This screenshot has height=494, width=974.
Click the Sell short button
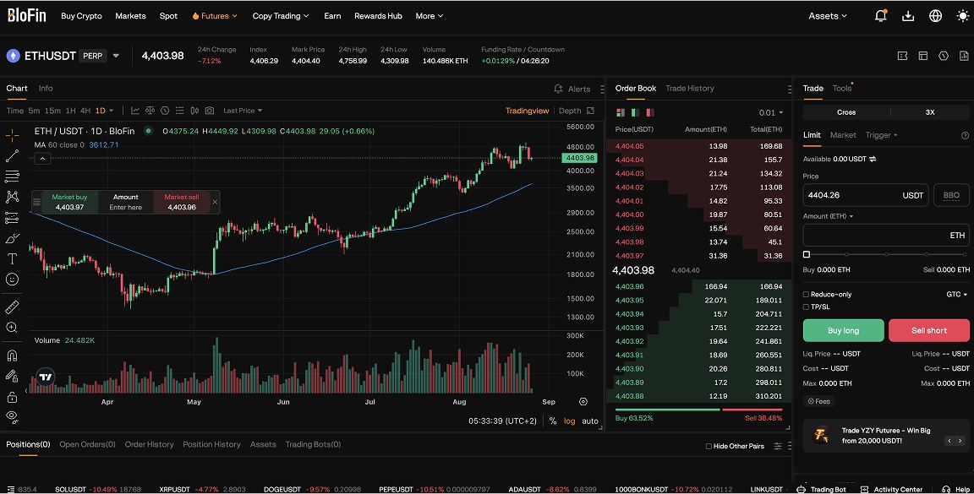(x=929, y=330)
